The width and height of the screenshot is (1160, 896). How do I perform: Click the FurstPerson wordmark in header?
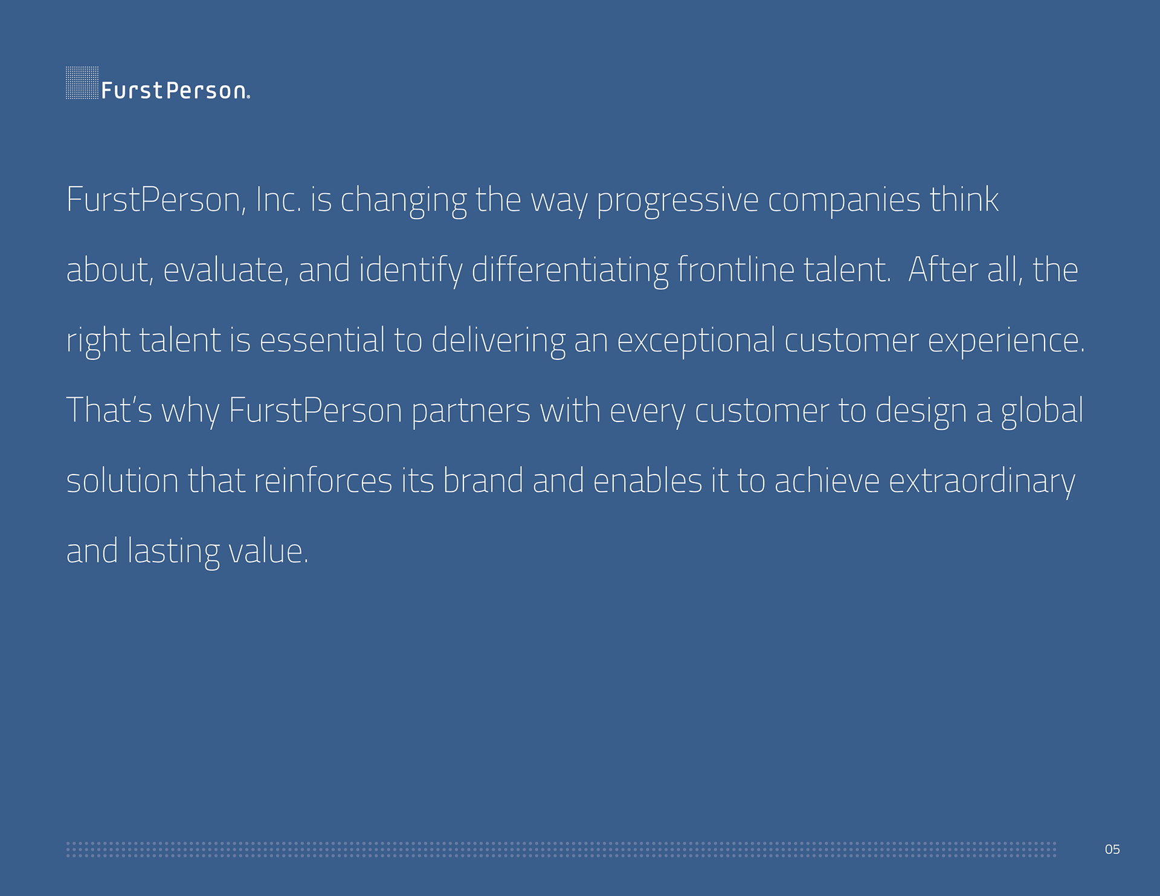[174, 91]
